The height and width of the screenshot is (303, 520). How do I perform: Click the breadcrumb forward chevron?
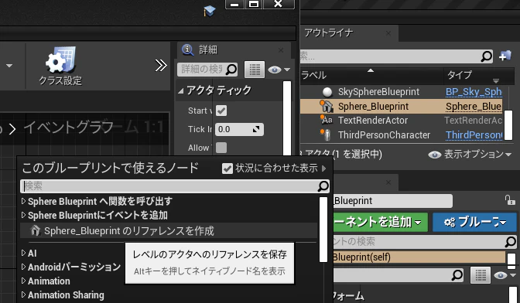tap(12, 129)
